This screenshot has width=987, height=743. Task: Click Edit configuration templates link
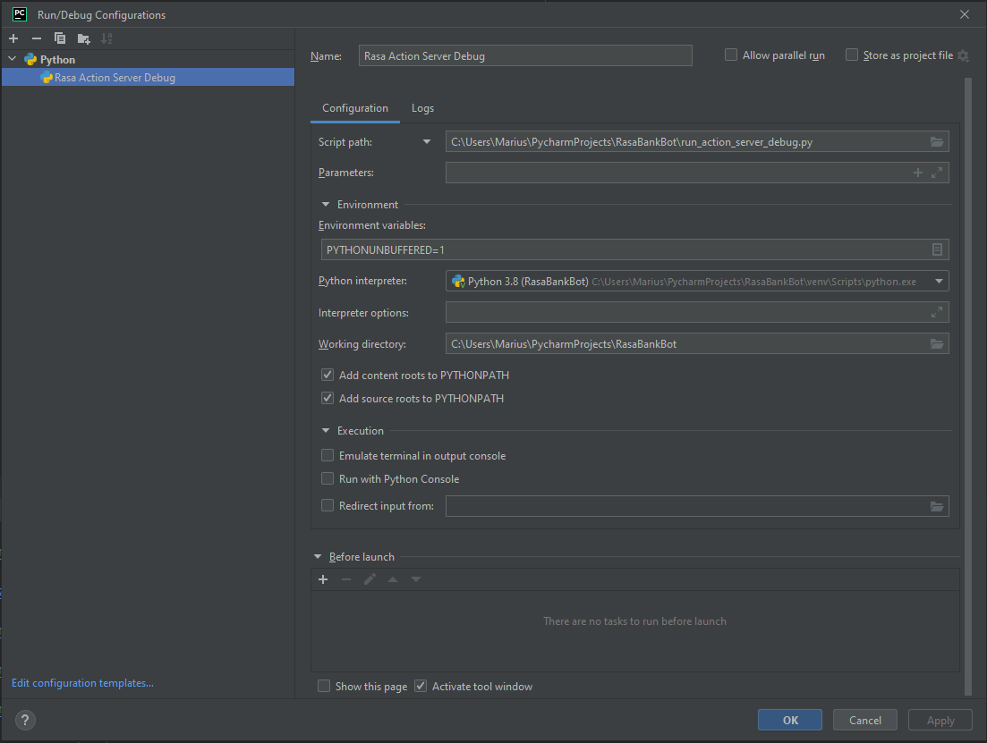81,682
